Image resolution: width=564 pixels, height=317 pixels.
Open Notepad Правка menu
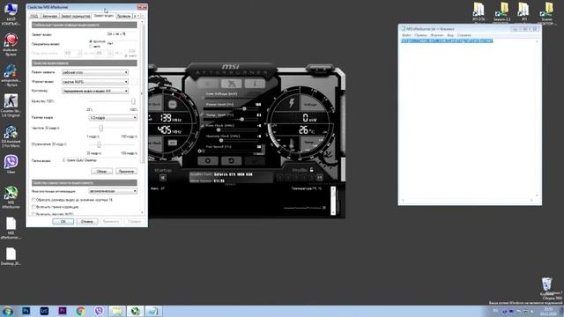[x=420, y=35]
